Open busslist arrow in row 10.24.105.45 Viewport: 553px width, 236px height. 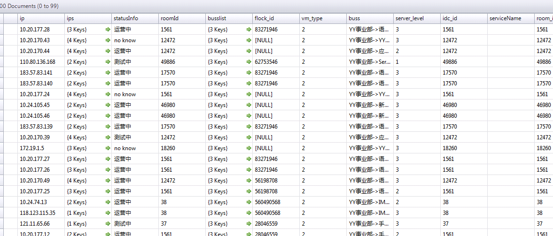click(249, 105)
